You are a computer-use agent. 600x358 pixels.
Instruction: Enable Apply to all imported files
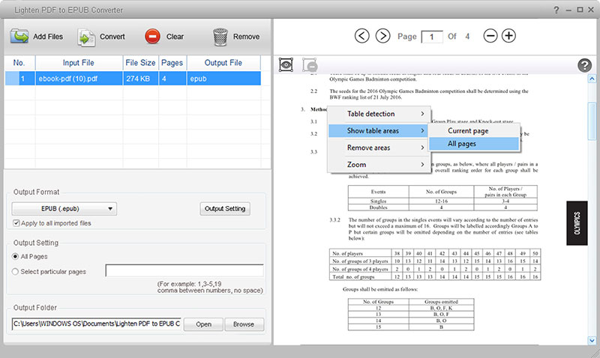pyautogui.click(x=16, y=222)
